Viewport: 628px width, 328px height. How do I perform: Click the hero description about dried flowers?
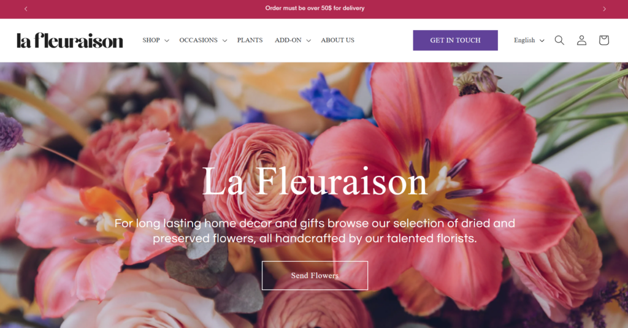click(x=315, y=231)
